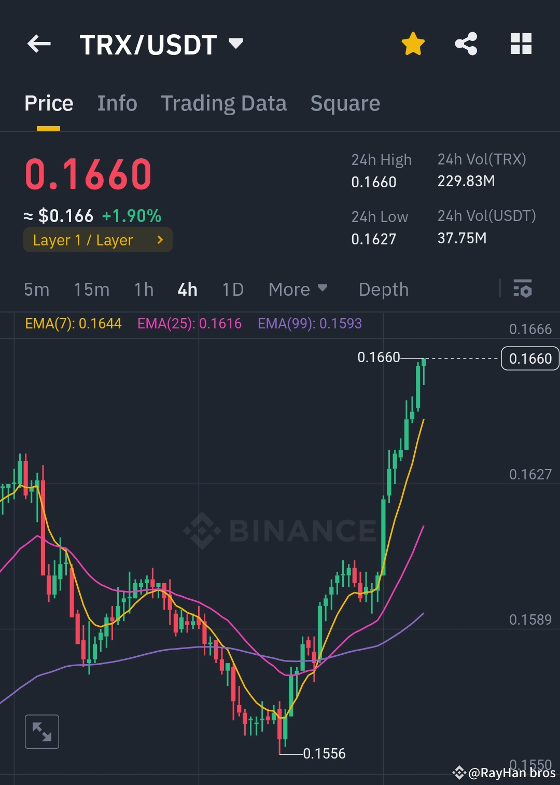The height and width of the screenshot is (785, 560).
Task: Open the share icon for TRX/USDT
Action: (x=466, y=44)
